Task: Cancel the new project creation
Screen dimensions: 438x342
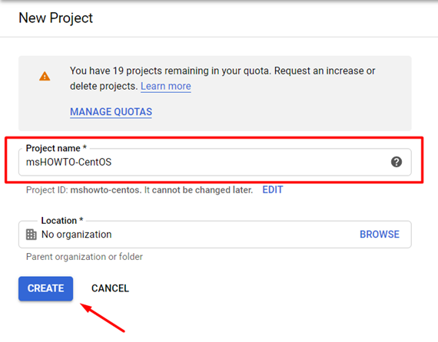Action: [x=110, y=288]
